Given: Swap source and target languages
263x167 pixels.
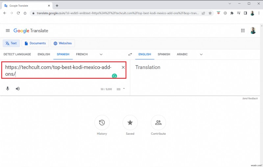Looking at the screenshot, I should point(130,54).
